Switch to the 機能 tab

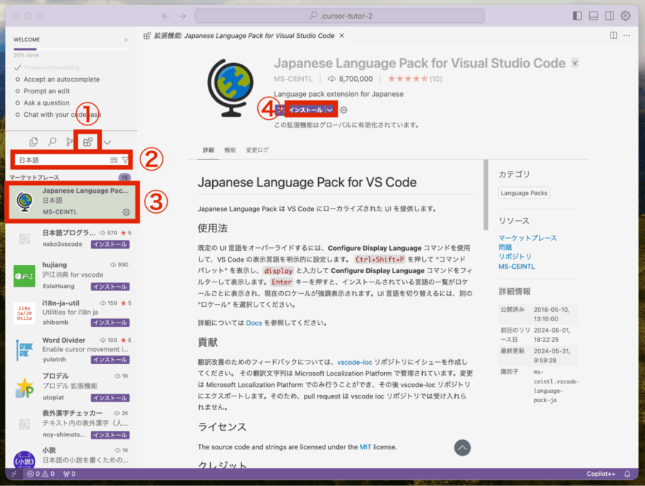click(x=230, y=151)
